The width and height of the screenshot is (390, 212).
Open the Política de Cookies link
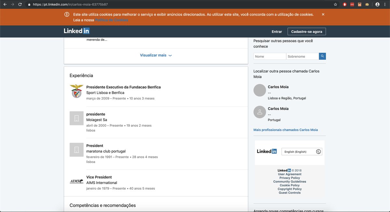(111, 20)
